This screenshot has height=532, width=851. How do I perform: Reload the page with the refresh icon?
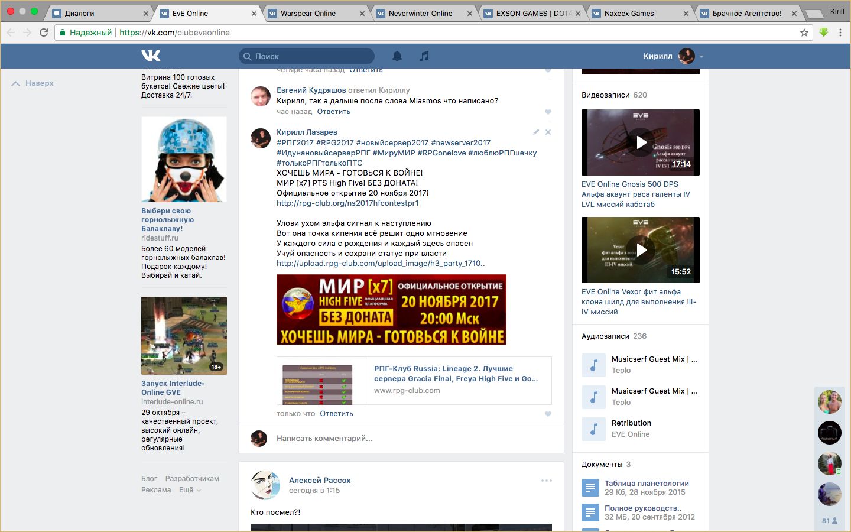[x=44, y=33]
